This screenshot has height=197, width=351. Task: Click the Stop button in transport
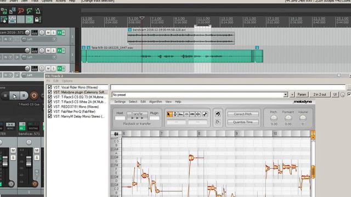[x=5, y=96]
